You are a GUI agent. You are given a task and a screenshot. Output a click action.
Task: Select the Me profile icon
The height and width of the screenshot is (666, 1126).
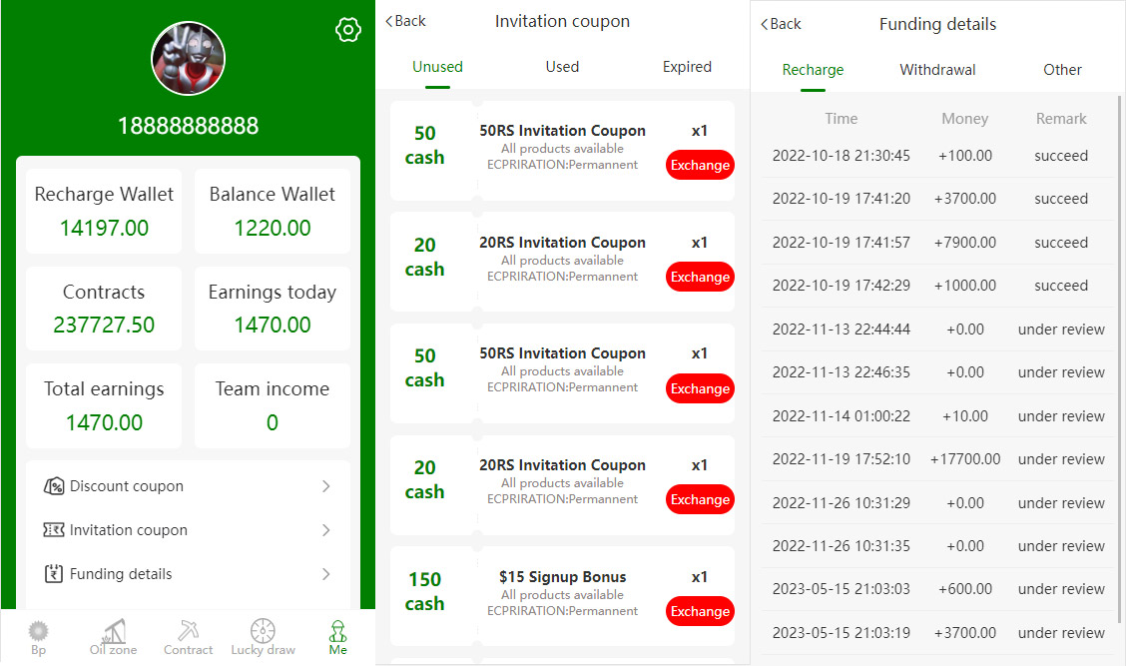[337, 631]
